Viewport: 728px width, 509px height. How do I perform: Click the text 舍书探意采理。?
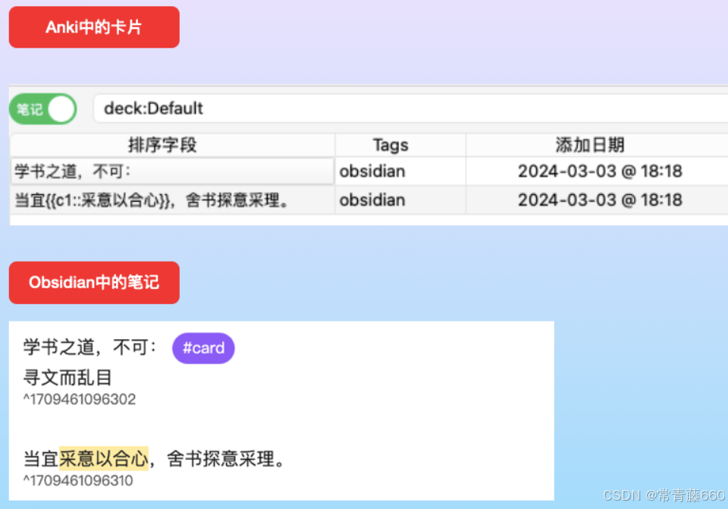pos(226,458)
